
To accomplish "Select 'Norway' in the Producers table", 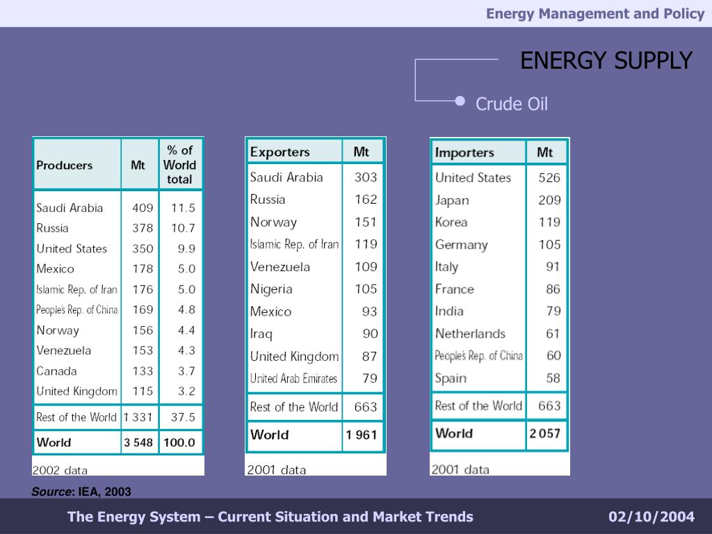I will (x=58, y=330).
